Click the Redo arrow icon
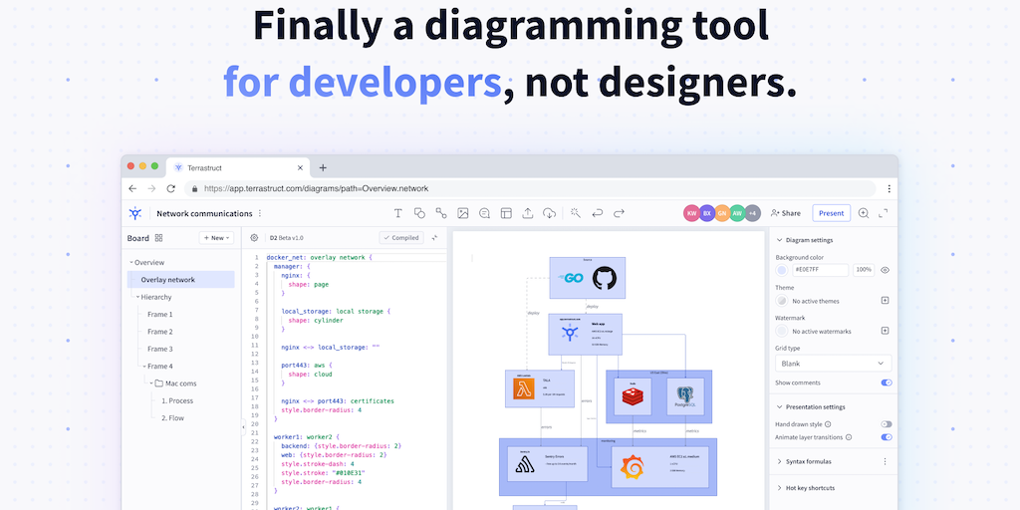The image size is (1020, 510). (x=619, y=213)
